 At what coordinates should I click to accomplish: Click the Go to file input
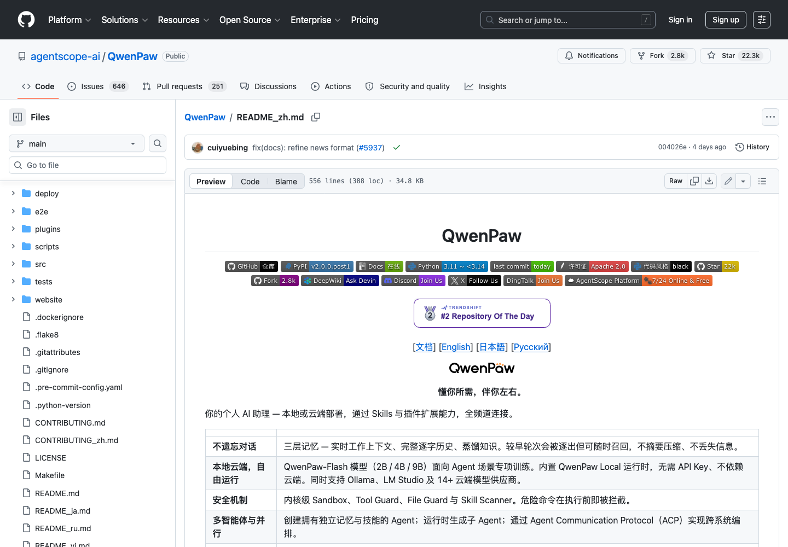click(x=88, y=165)
